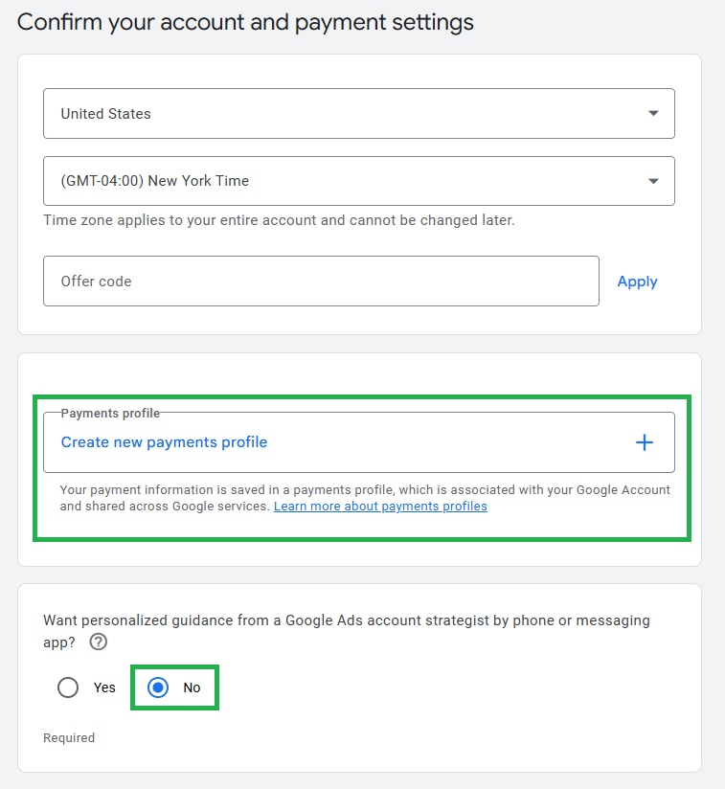The width and height of the screenshot is (725, 789).
Task: Click the Payments profile field label
Action: click(x=110, y=414)
